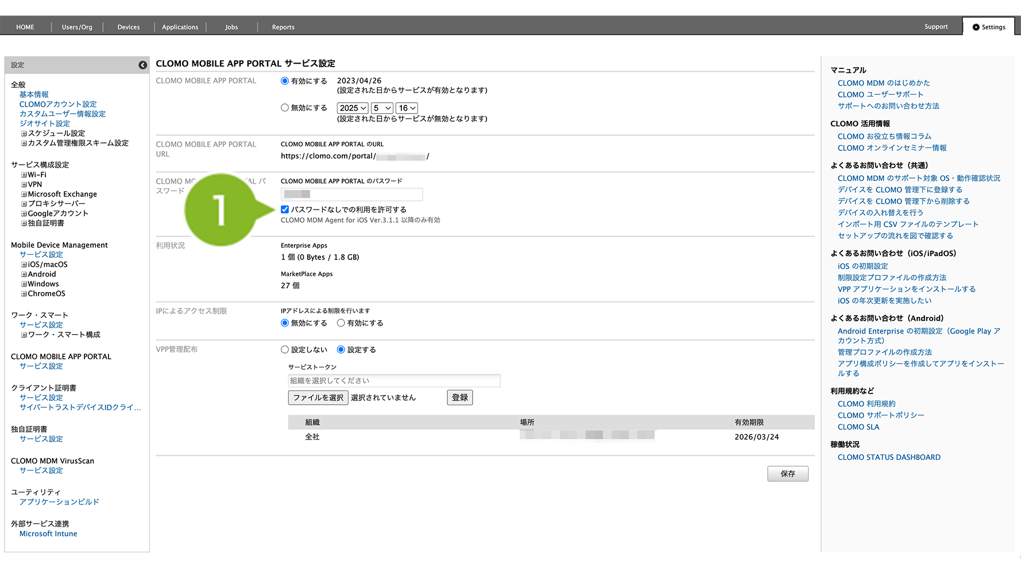Open サービス設定 under CLOMO MOBILE APP PORTAL
The height and width of the screenshot is (574, 1021).
point(41,366)
